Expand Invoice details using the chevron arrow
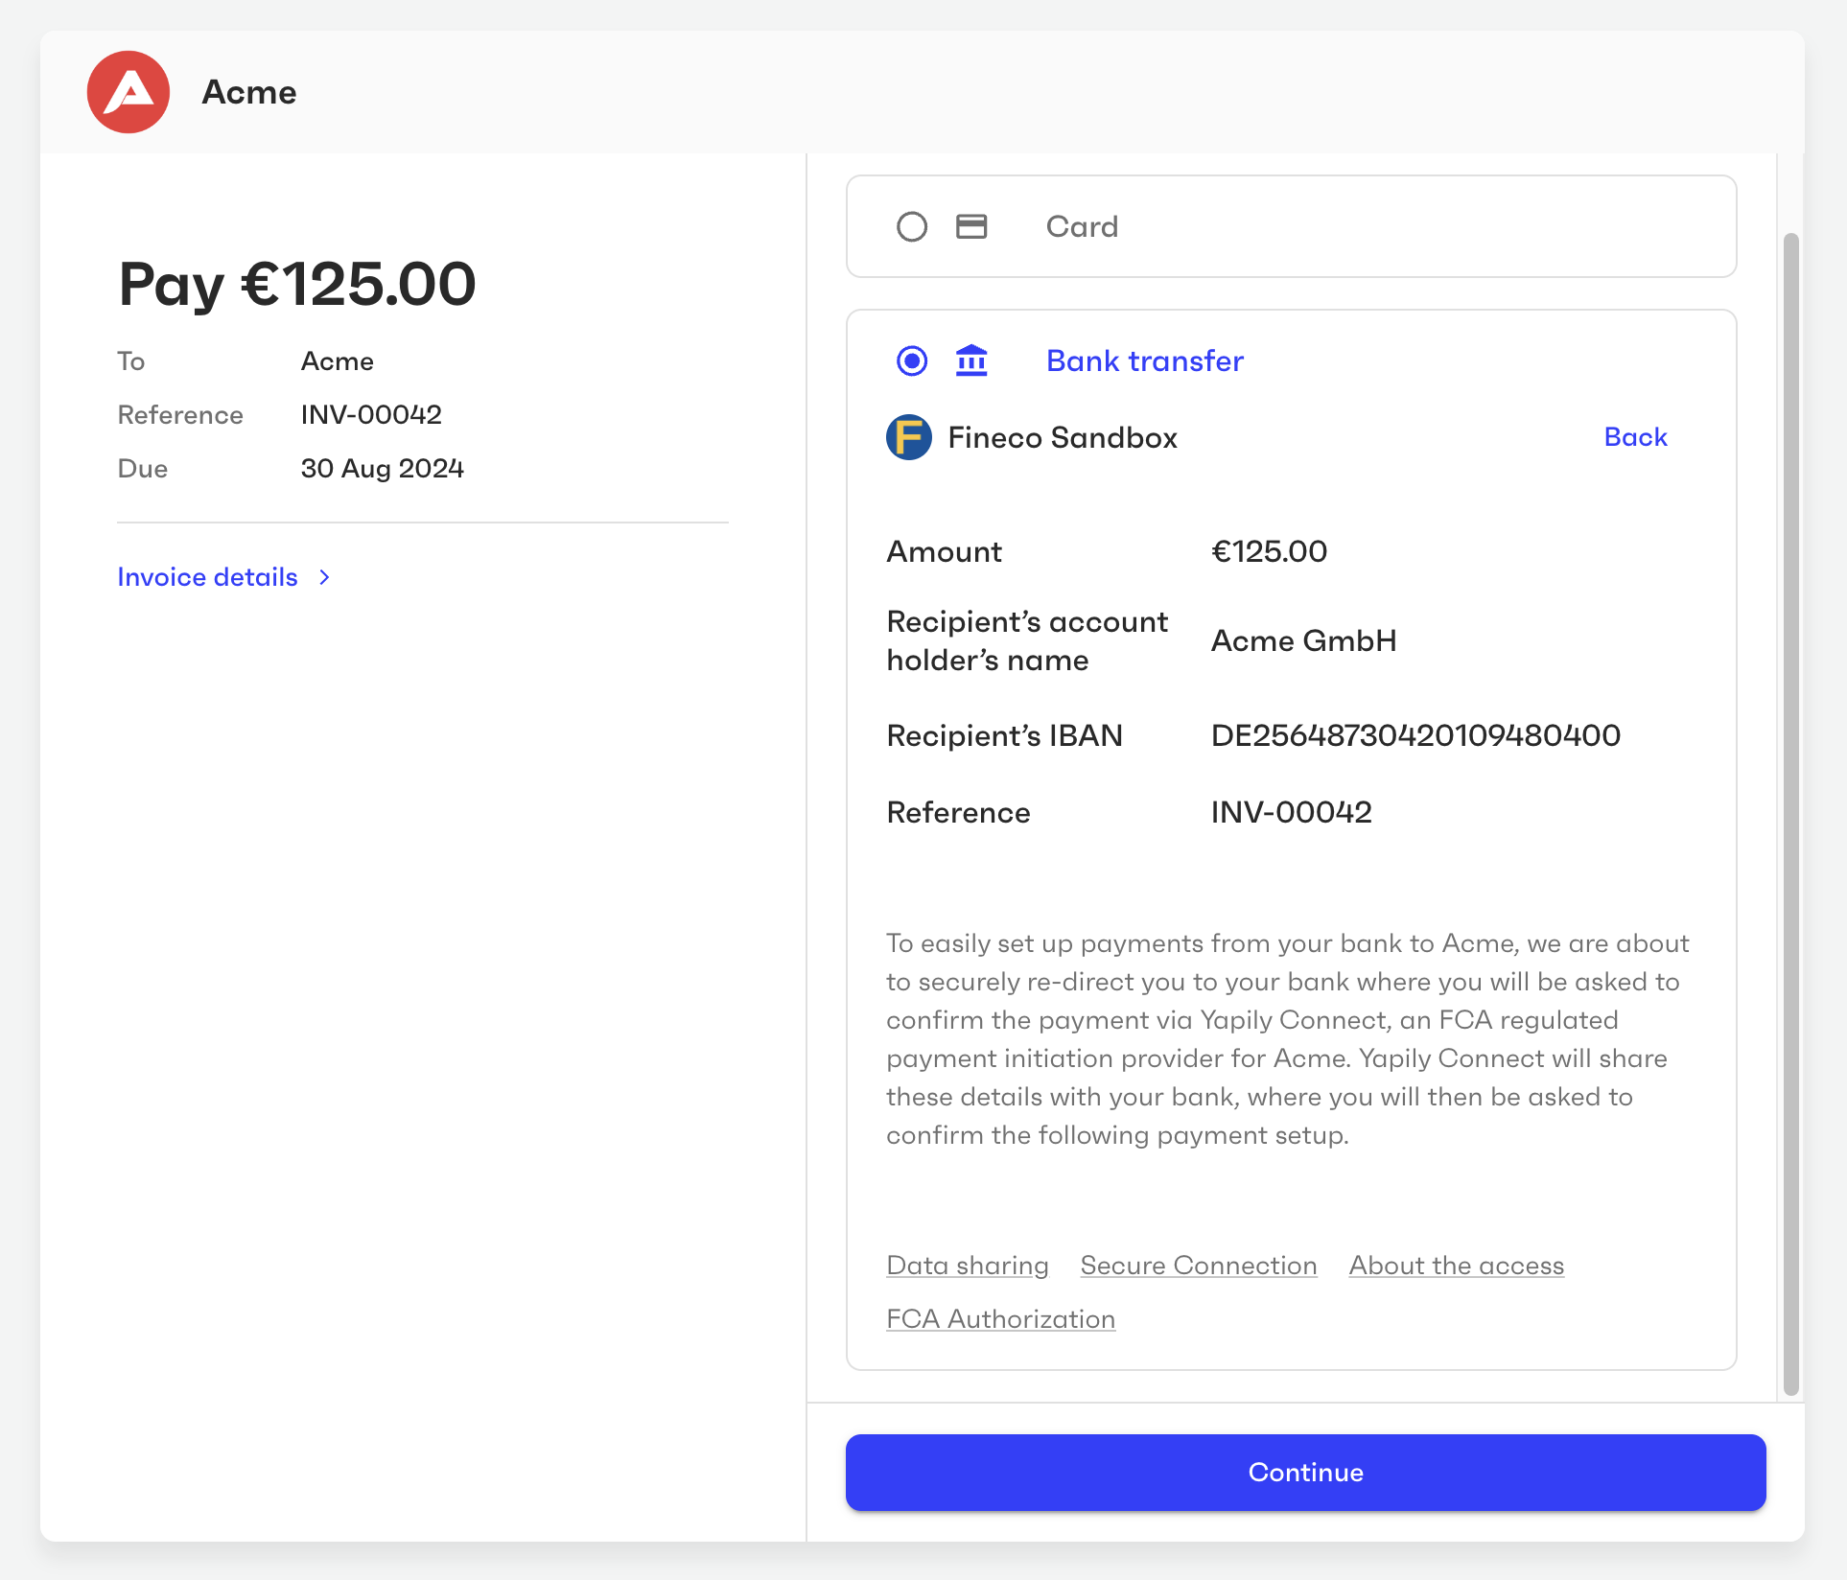 (x=324, y=577)
